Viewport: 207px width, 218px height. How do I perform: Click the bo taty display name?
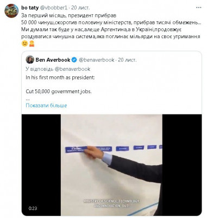[30, 8]
